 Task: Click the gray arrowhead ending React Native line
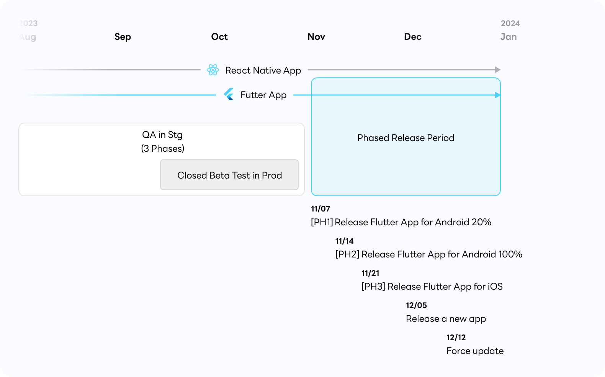pyautogui.click(x=498, y=70)
